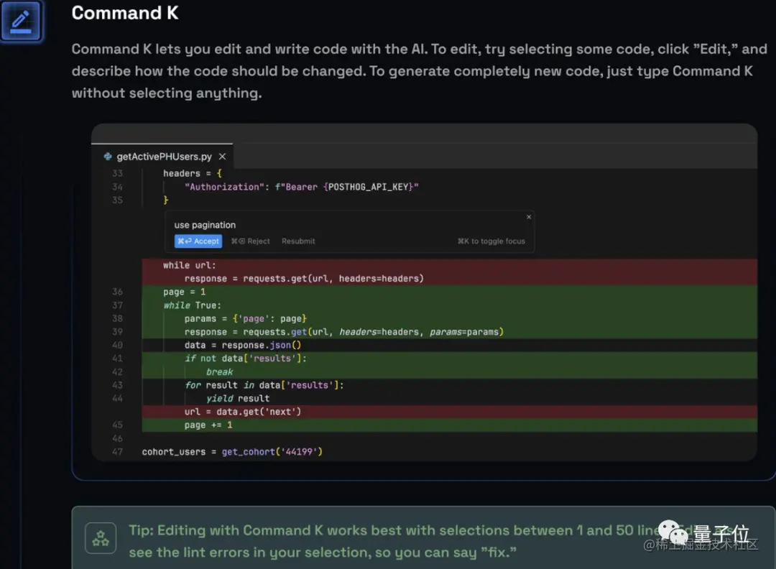Accept the suggested pagination edit
This screenshot has height=569, width=776.
click(198, 241)
